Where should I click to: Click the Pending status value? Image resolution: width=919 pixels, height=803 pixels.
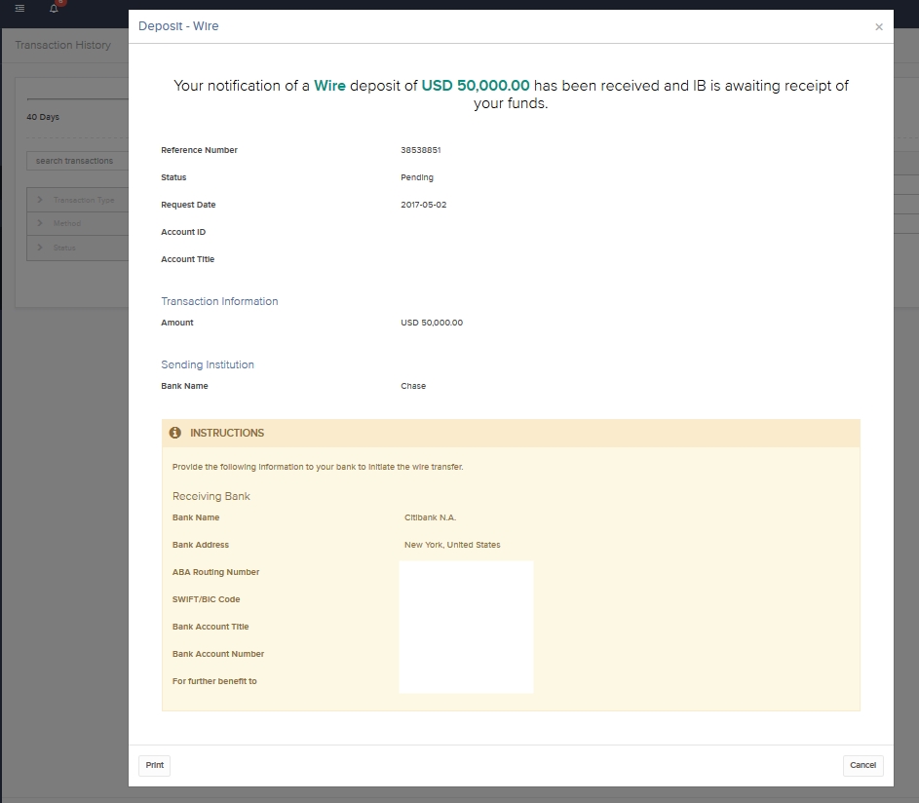click(417, 177)
